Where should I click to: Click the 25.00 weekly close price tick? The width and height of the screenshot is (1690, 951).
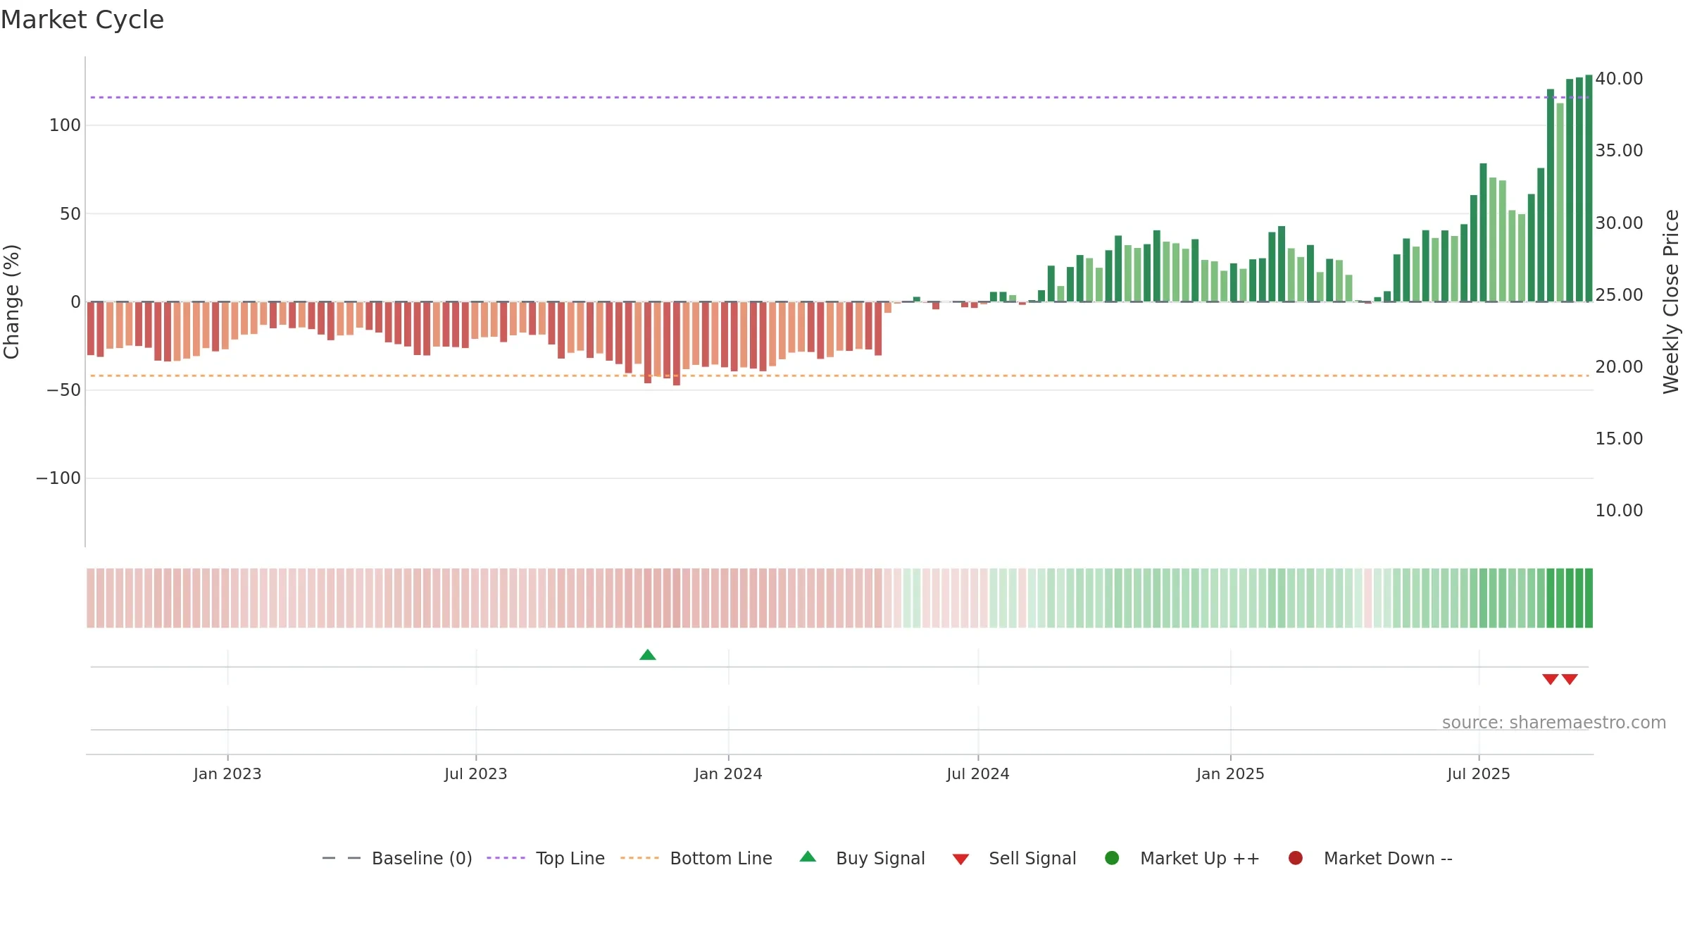pos(1619,295)
